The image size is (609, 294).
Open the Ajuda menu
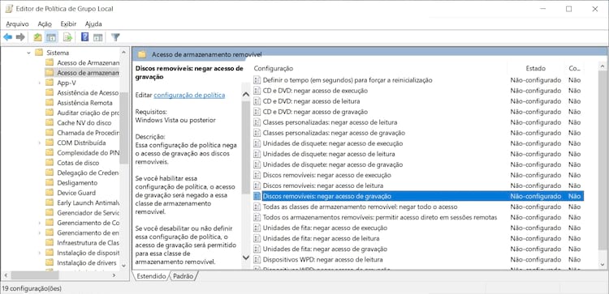(93, 23)
